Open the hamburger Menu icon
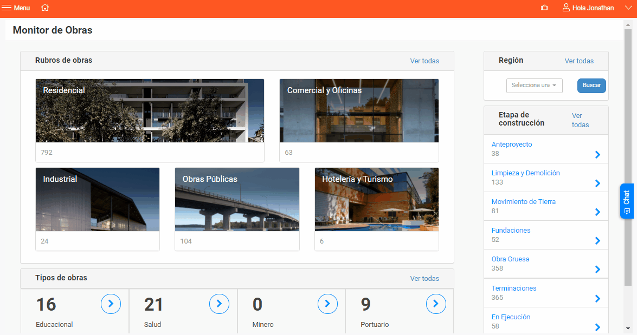 pyautogui.click(x=7, y=8)
